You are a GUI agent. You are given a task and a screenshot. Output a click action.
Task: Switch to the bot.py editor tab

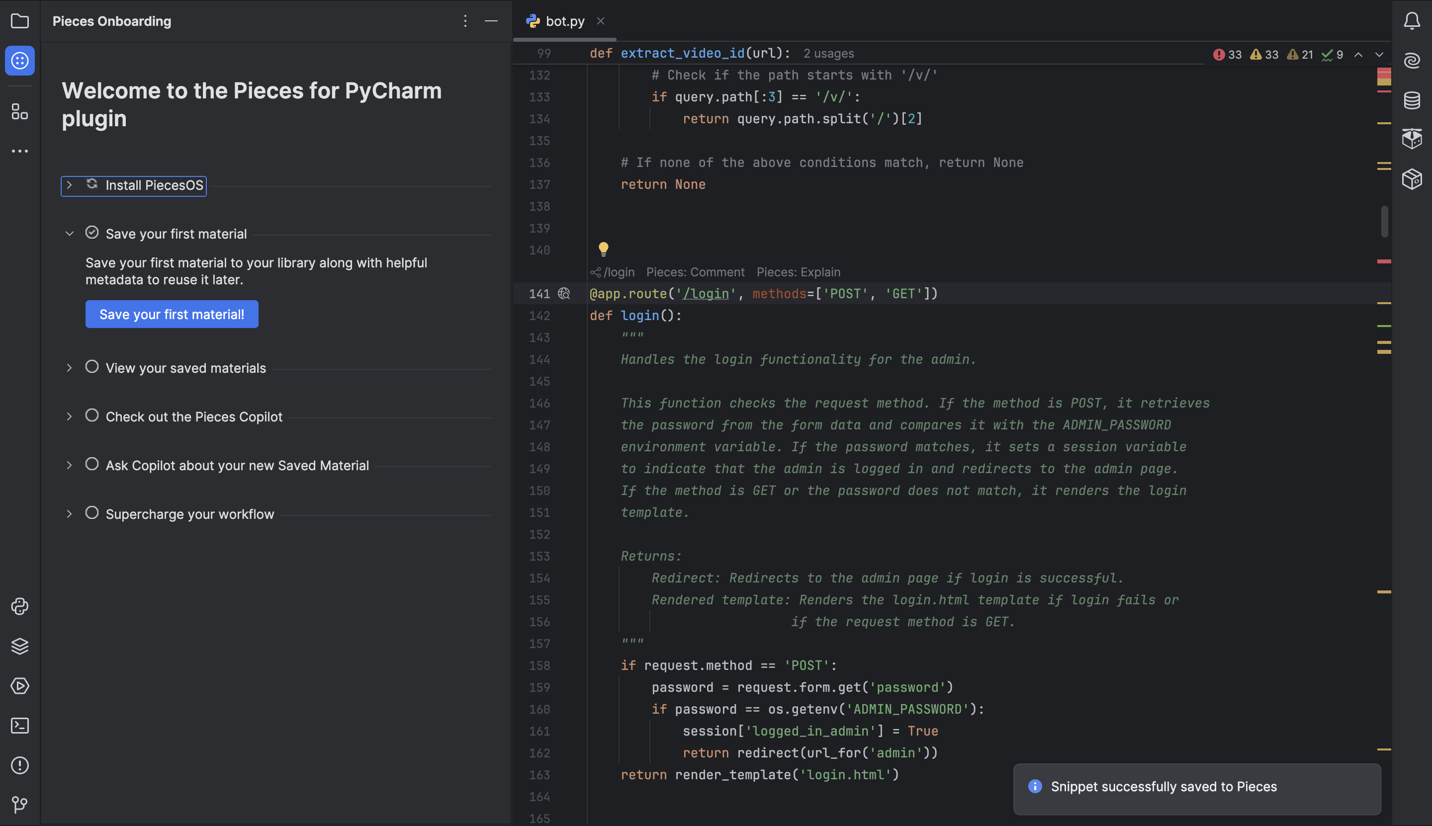565,21
